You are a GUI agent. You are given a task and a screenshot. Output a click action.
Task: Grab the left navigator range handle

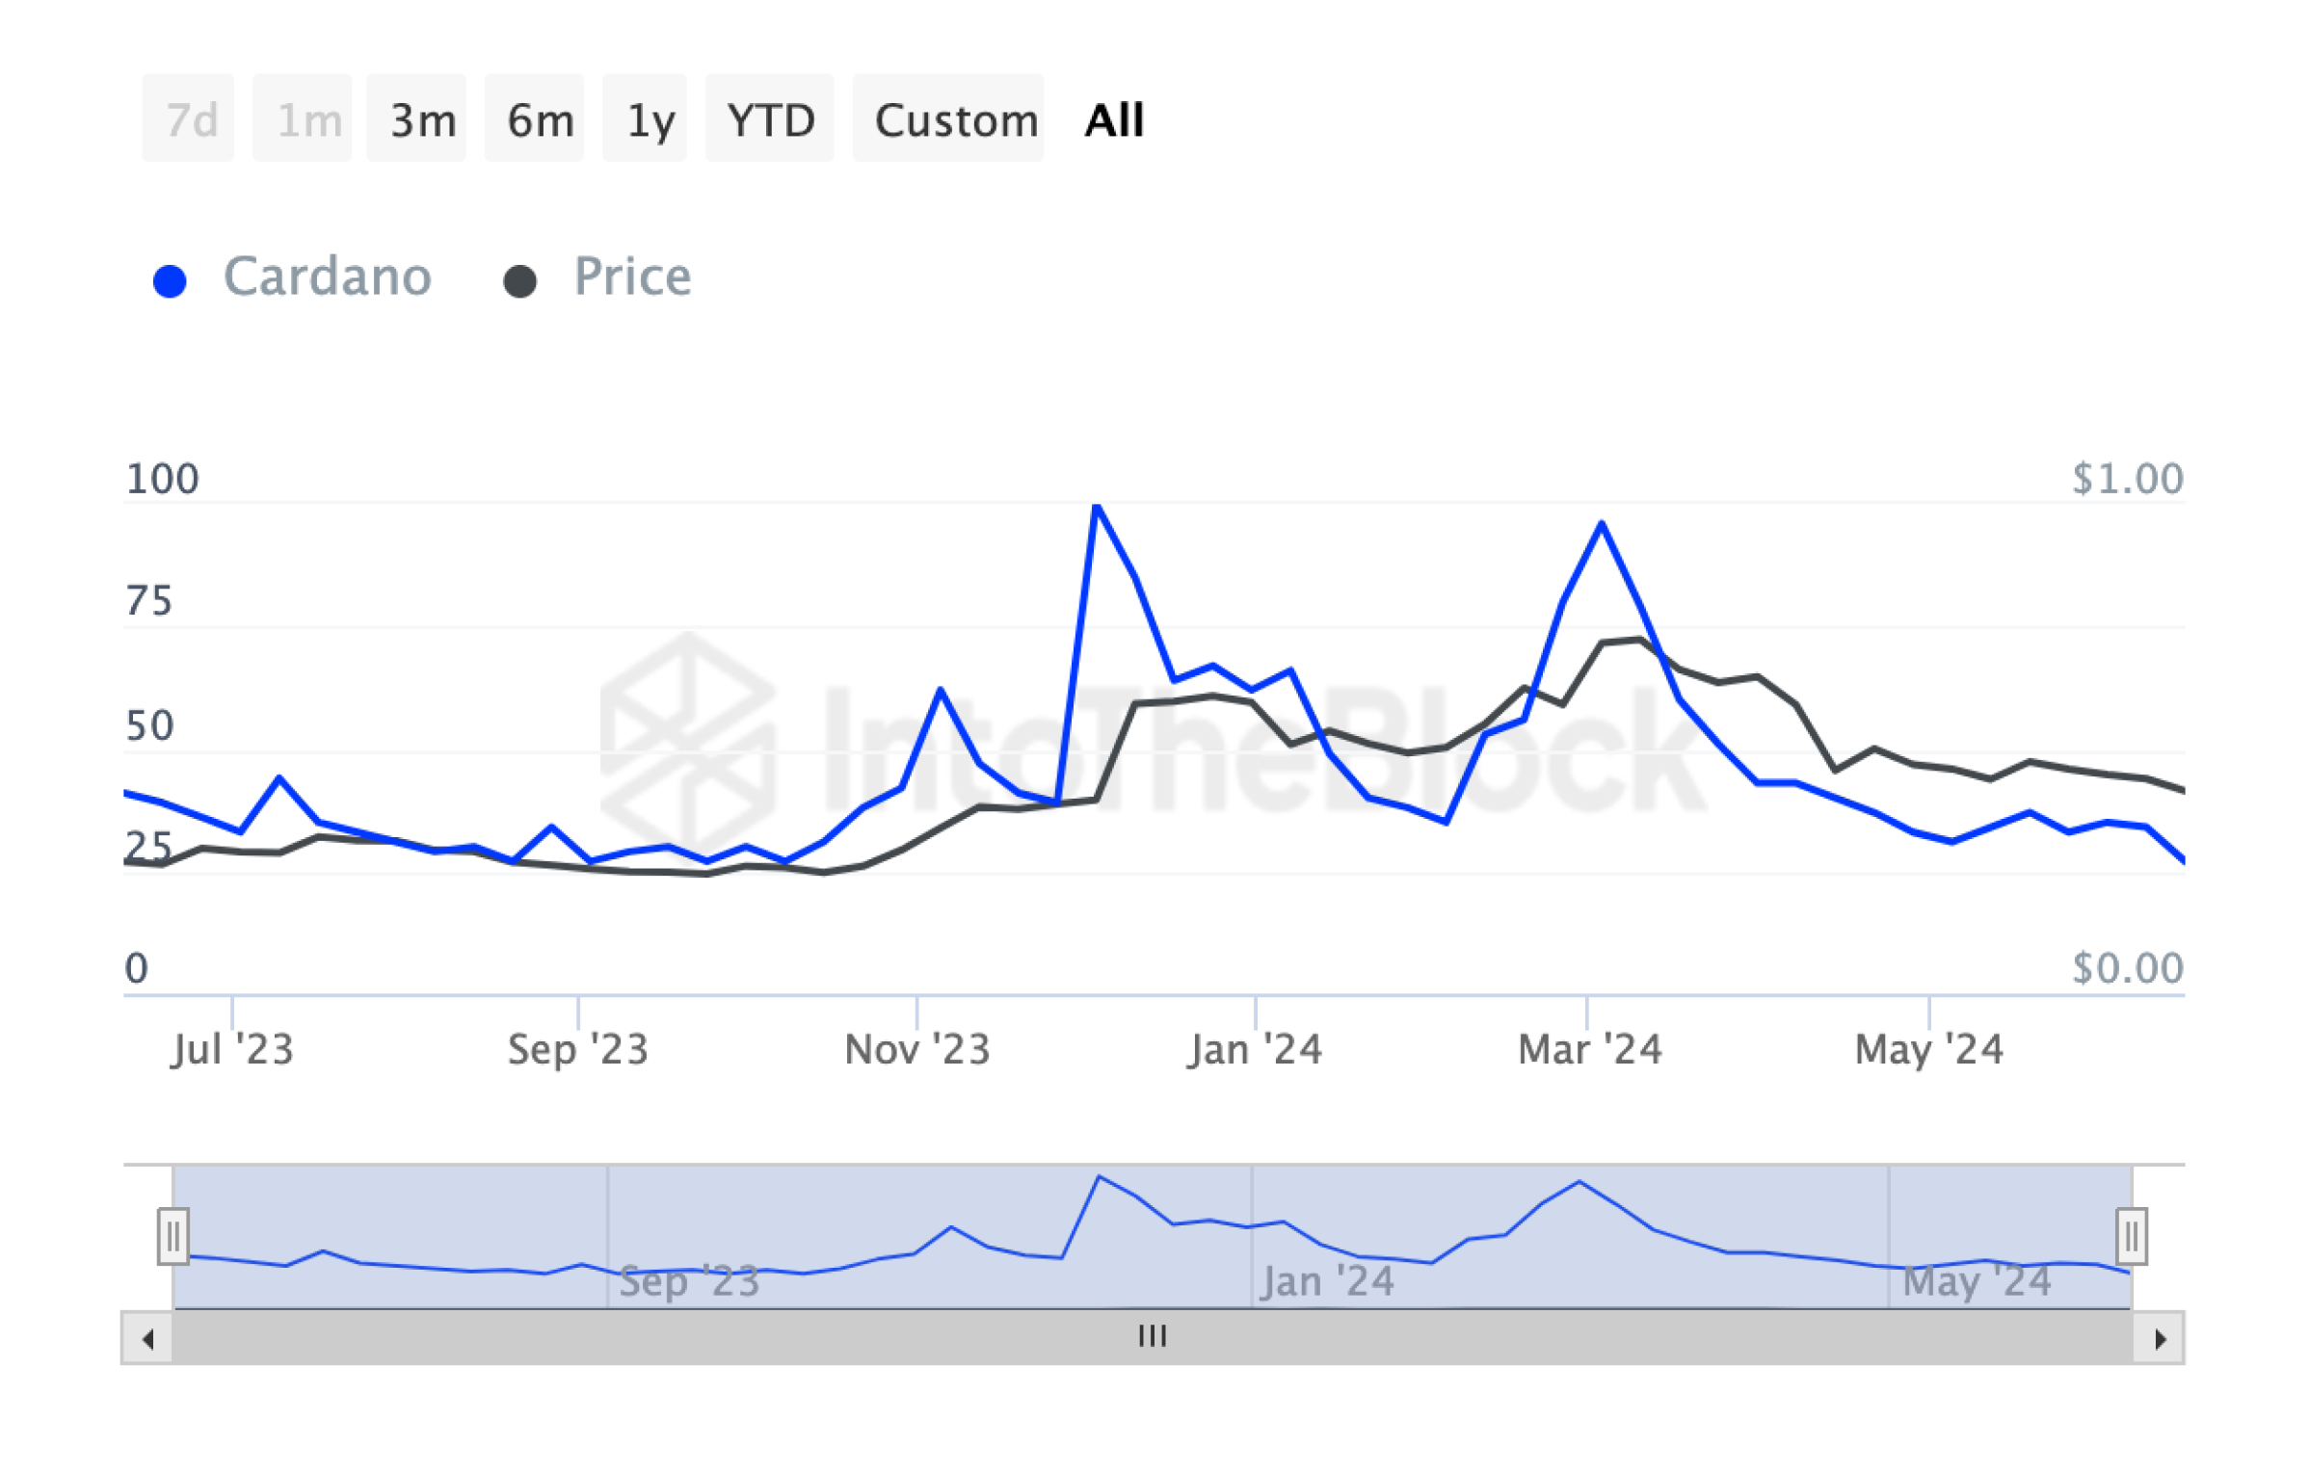(x=173, y=1236)
